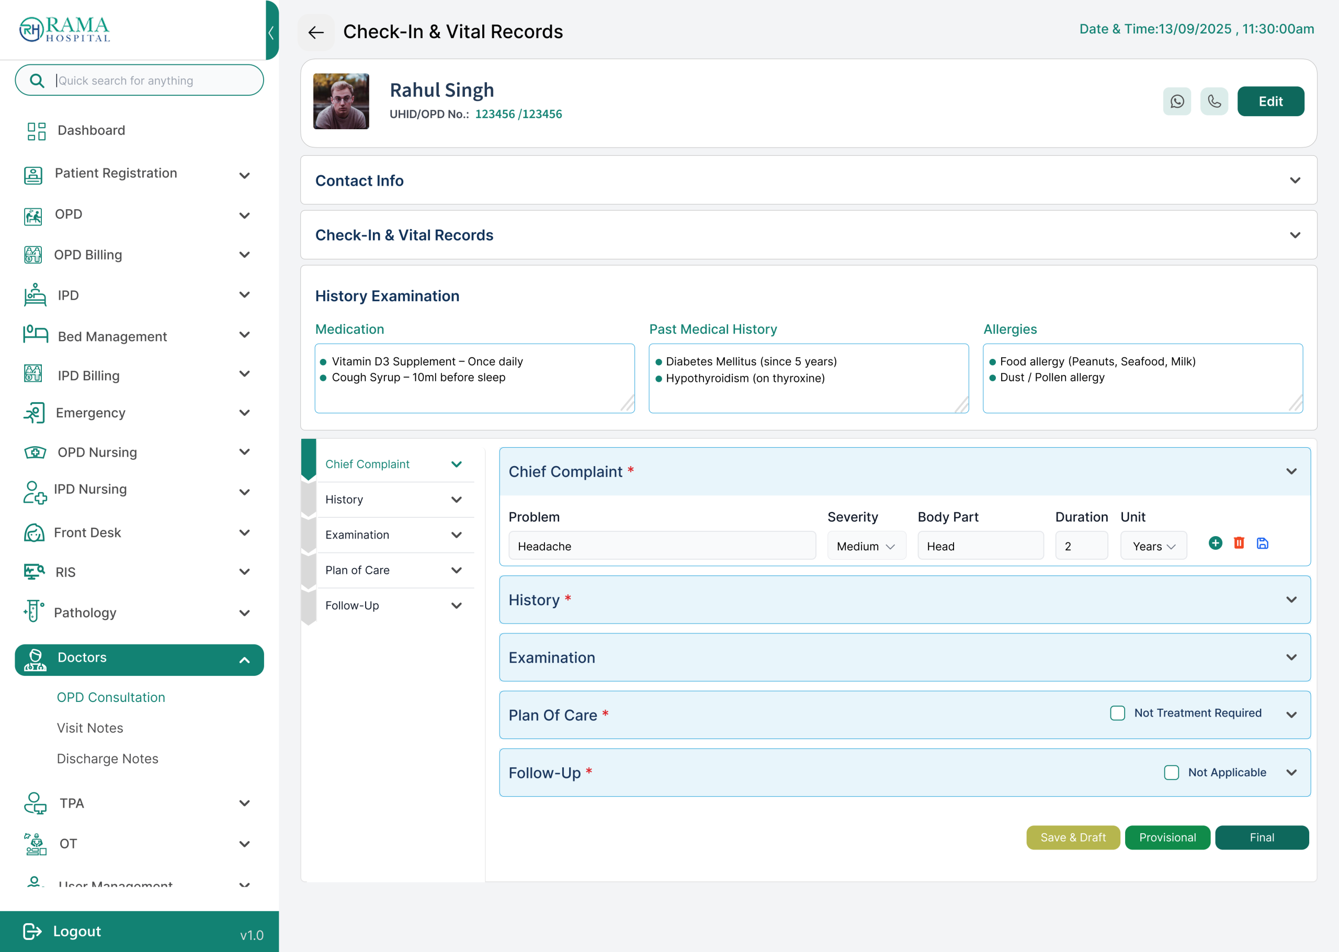Click the Body Part field Head
This screenshot has height=952, width=1339.
point(980,546)
